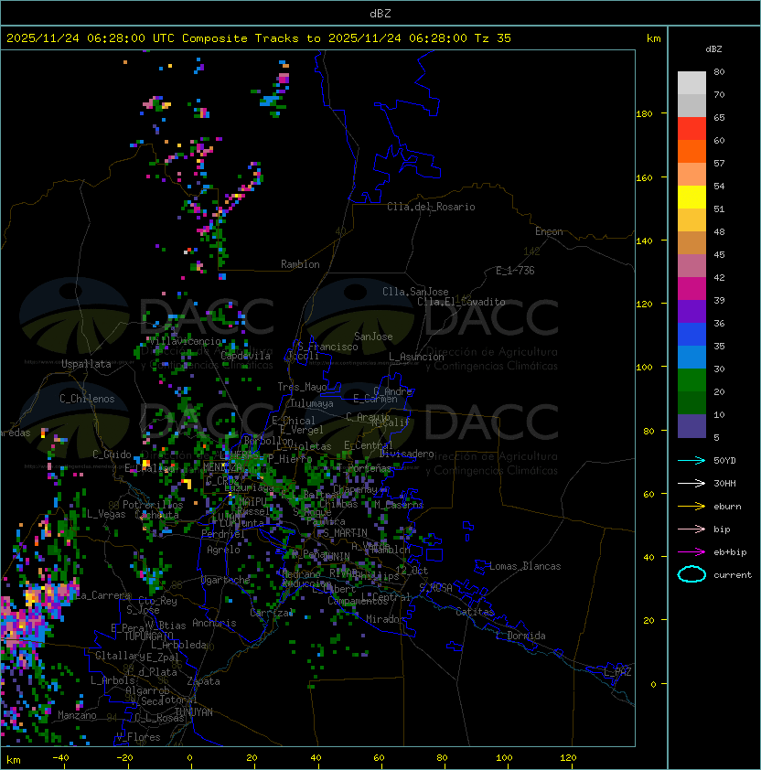Click the dBZ title in top bar
761x770 pixels.
point(380,14)
